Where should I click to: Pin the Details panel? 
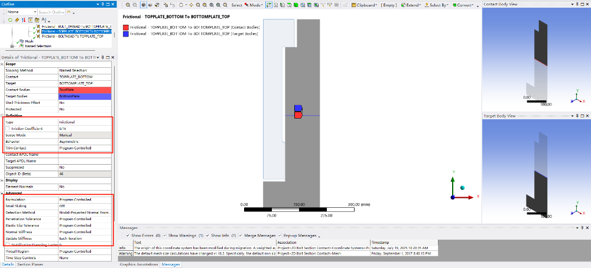point(103,57)
